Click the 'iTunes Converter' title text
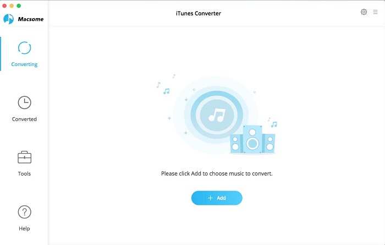385x245 pixels. 199,13
